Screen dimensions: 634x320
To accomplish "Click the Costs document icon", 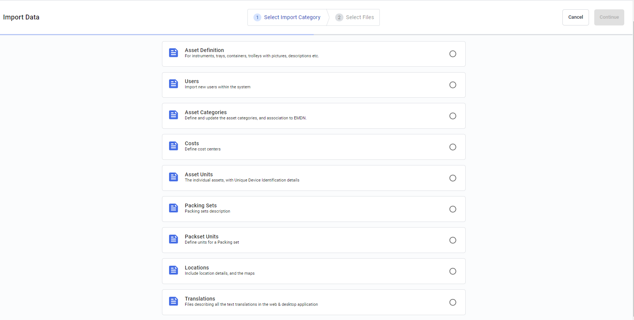I will click(x=174, y=146).
